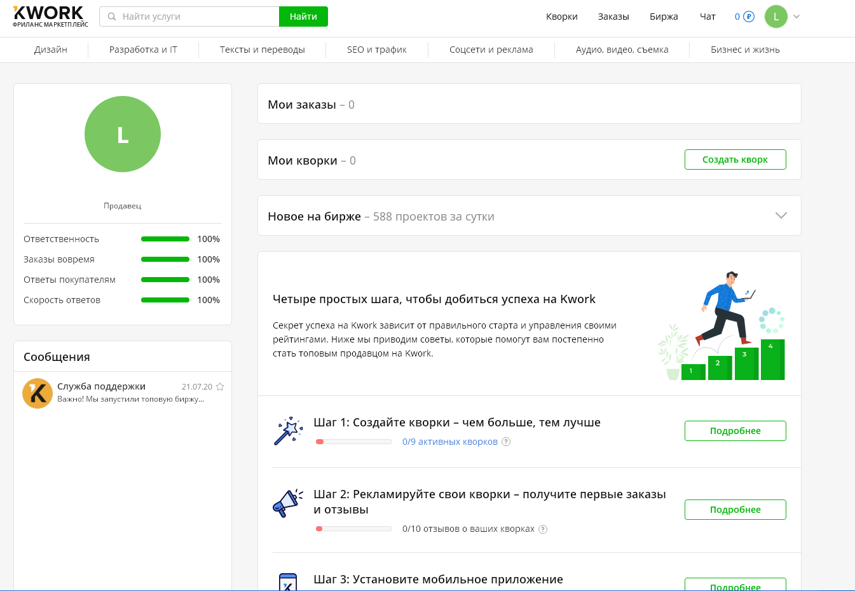Open the 'Соцсети и реклама' category
855x591 pixels.
491,50
